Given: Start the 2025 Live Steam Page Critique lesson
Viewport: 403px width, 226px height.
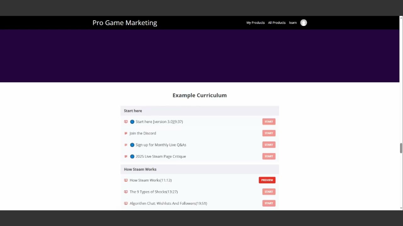Looking at the screenshot, I should pos(269,156).
